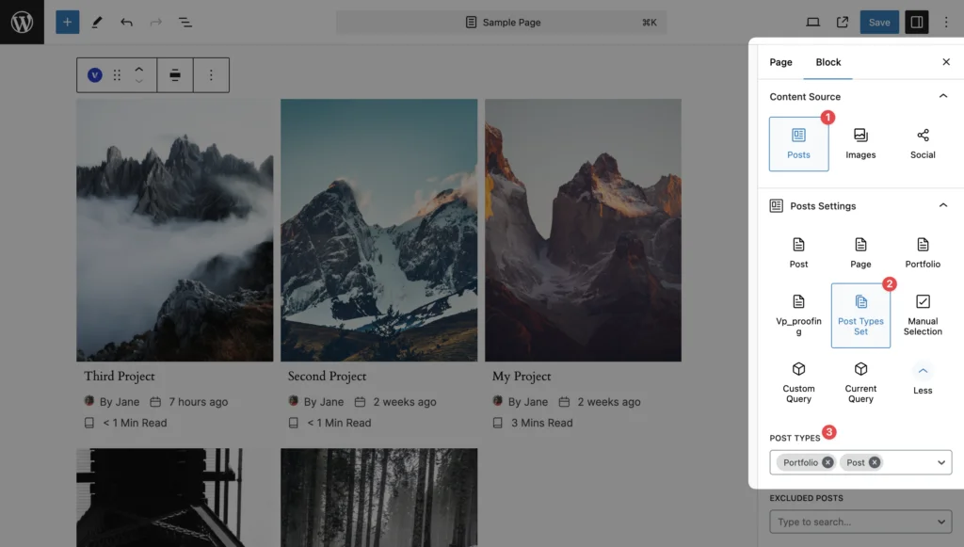The height and width of the screenshot is (547, 964).
Task: Open the Post Types dropdown arrow
Action: pyautogui.click(x=941, y=462)
